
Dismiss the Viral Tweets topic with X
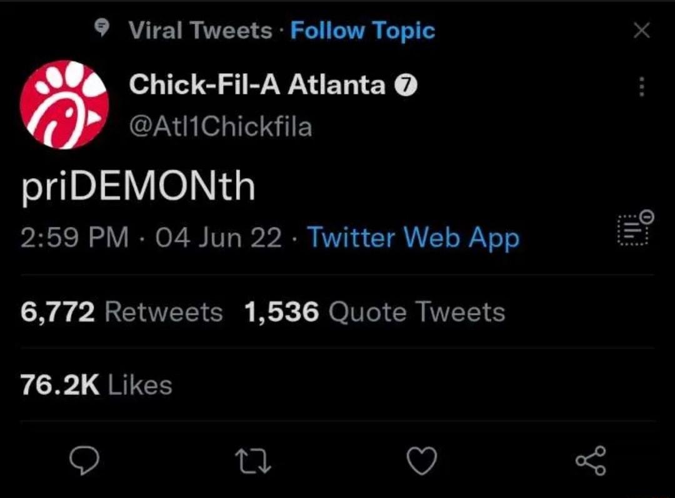pos(641,30)
